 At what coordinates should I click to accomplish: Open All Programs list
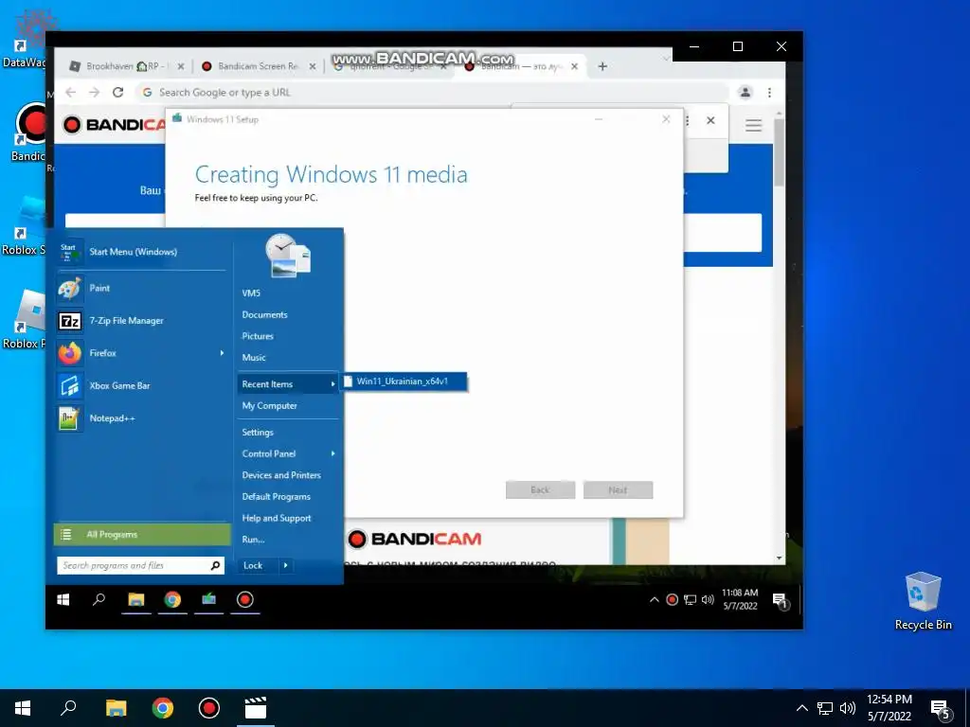coord(142,535)
